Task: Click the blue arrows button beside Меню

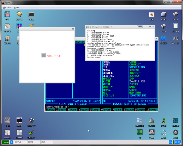Action: click(12, 142)
